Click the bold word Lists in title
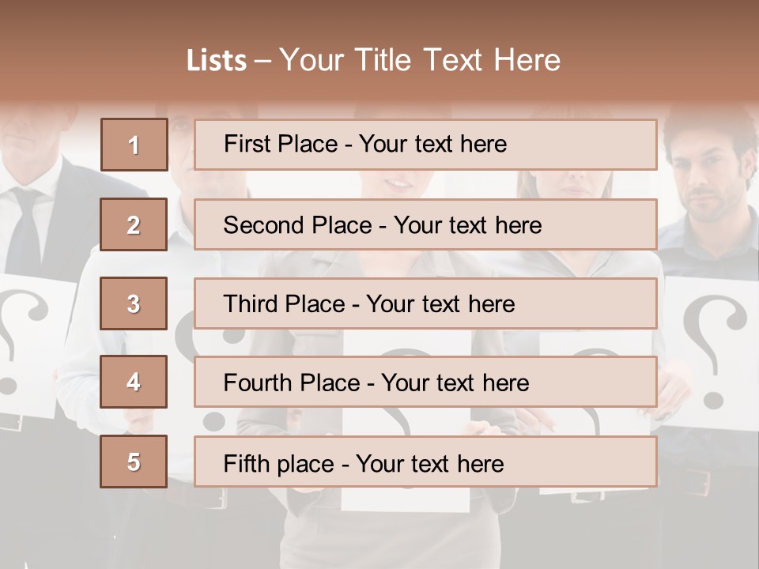This screenshot has height=569, width=759. [x=217, y=61]
